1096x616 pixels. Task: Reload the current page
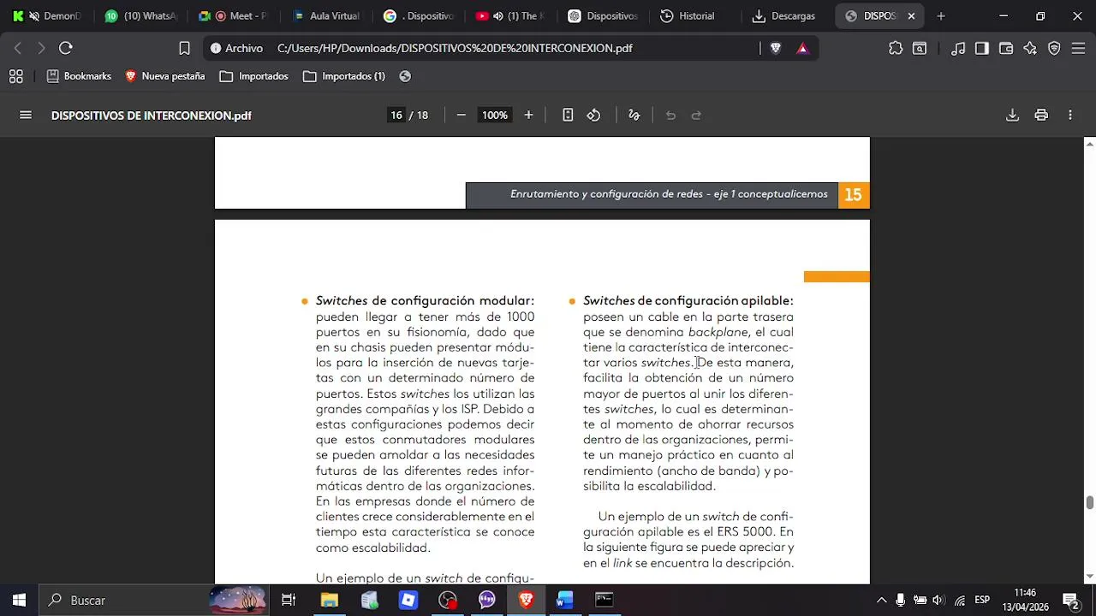(66, 49)
